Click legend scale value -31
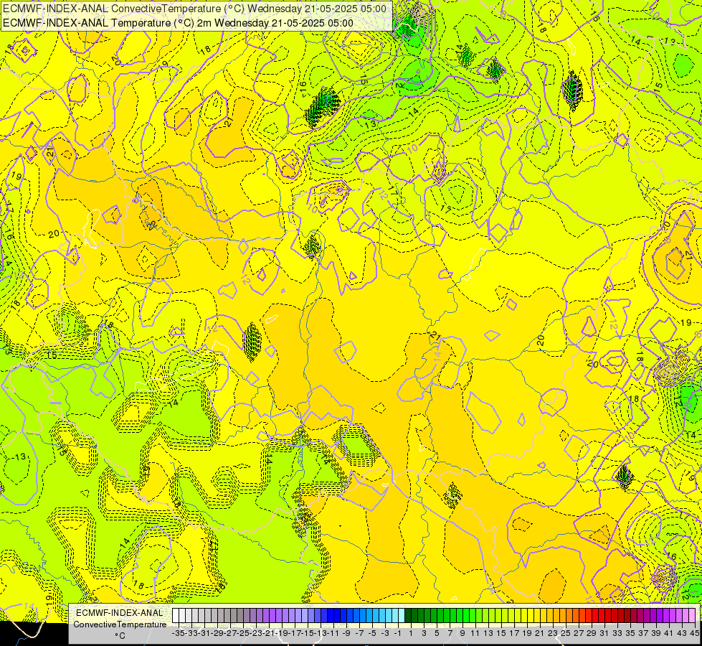This screenshot has height=646, width=702. click(x=204, y=633)
